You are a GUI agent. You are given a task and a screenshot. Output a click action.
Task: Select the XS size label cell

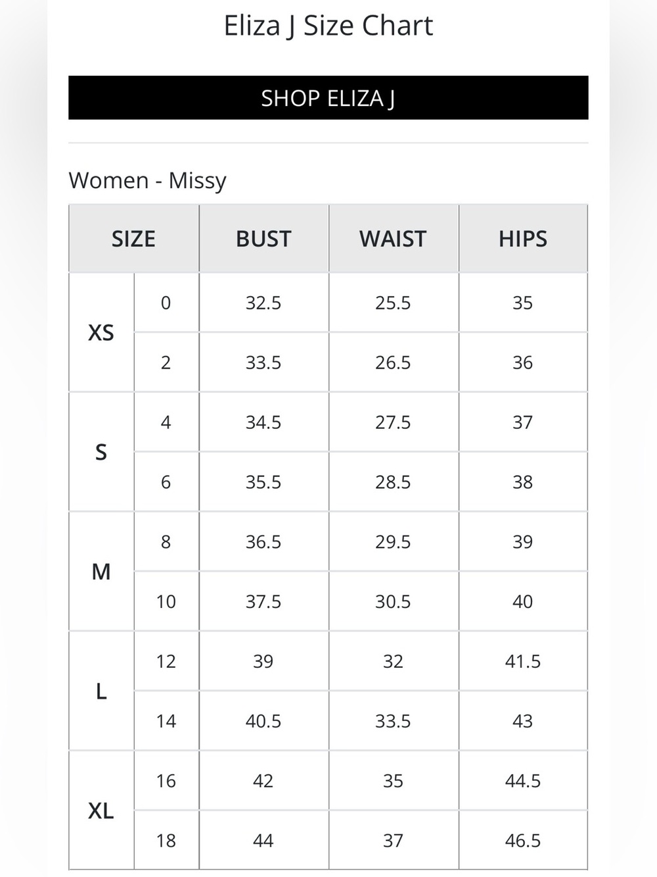(x=101, y=332)
